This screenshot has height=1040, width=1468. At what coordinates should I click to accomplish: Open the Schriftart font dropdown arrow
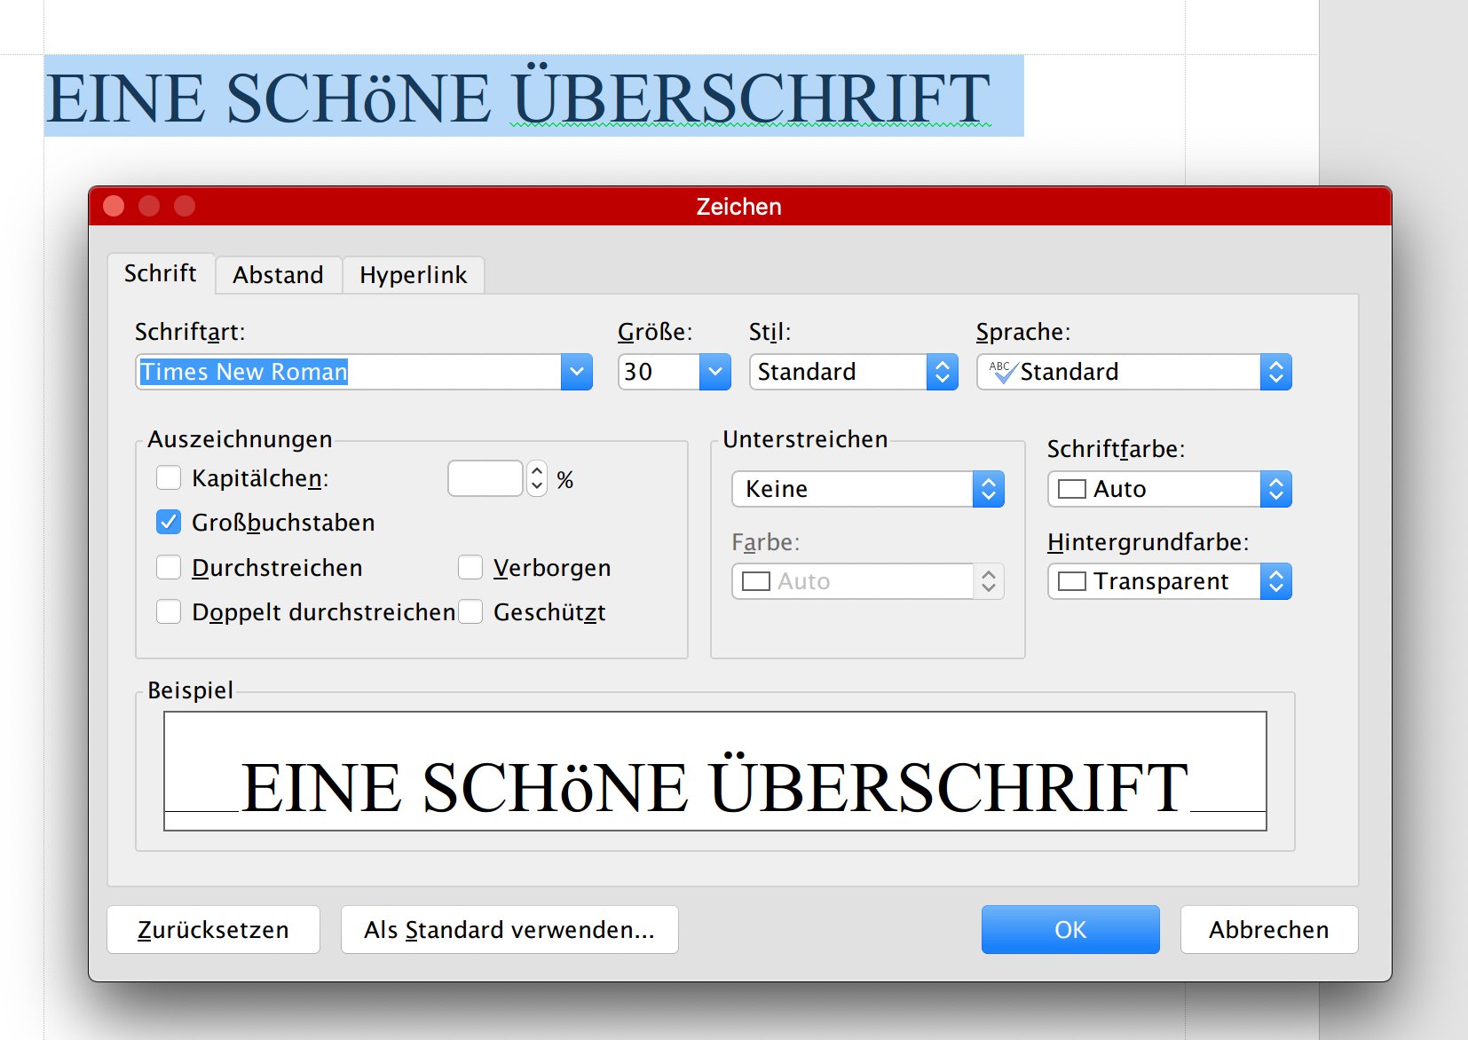tap(576, 372)
